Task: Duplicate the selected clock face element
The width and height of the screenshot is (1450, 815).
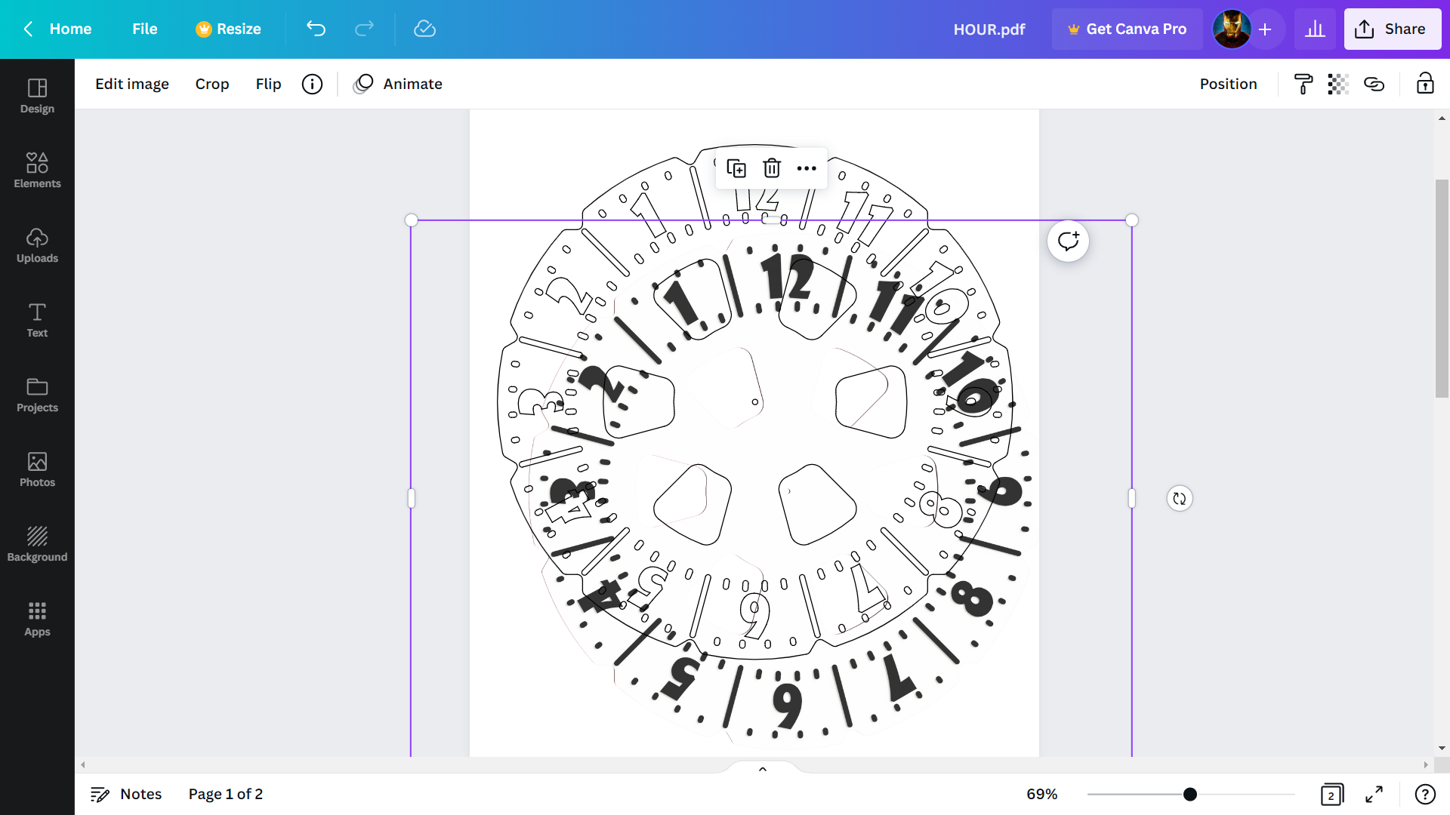Action: tap(736, 168)
